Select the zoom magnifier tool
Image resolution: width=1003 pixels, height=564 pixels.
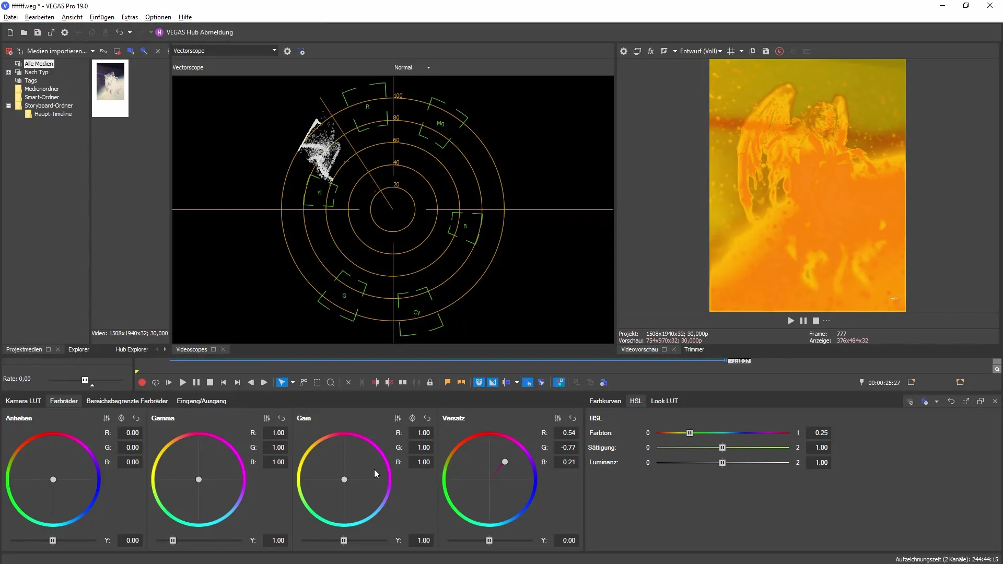pos(331,382)
